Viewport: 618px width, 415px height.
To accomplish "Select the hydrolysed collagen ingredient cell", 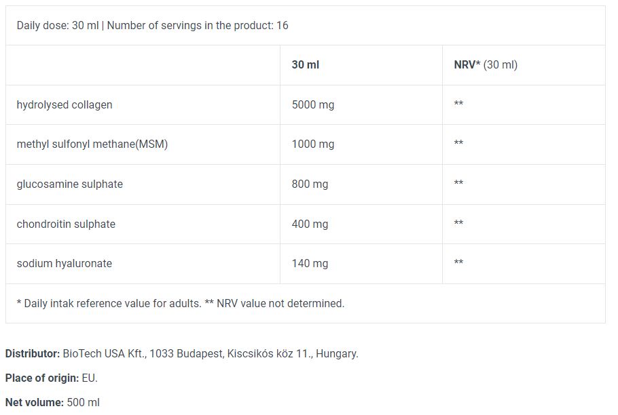I will point(65,105).
